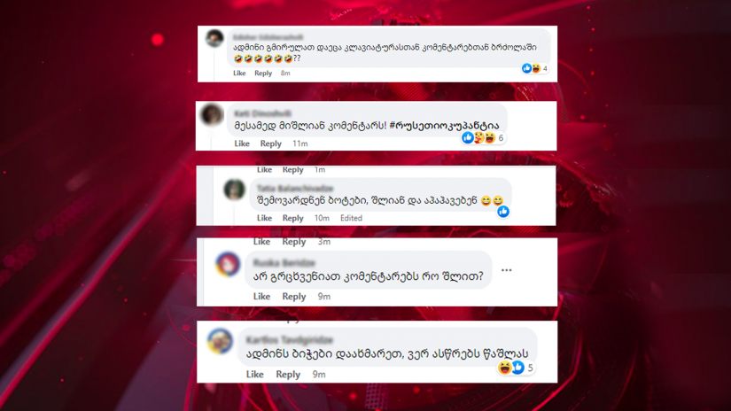Click the reaction icons showing 4 reactions

[534, 68]
